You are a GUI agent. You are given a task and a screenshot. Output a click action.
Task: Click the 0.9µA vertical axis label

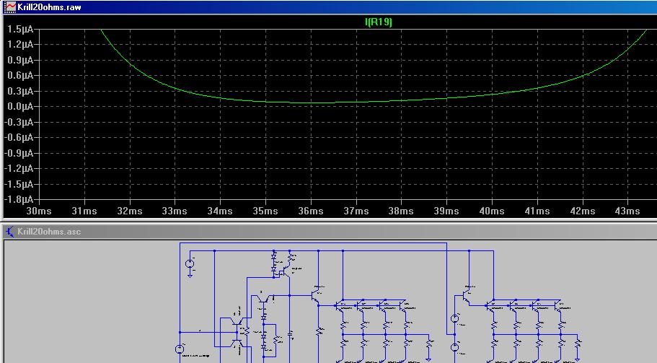(20, 60)
